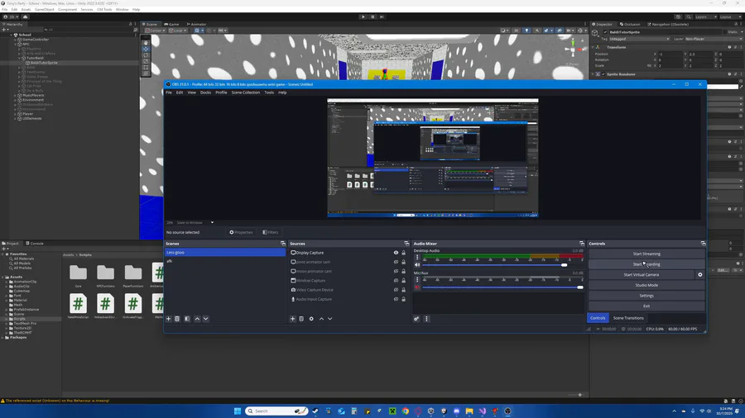Show the Video Capture Device source
Image resolution: width=745 pixels, height=418 pixels.
pos(396,290)
